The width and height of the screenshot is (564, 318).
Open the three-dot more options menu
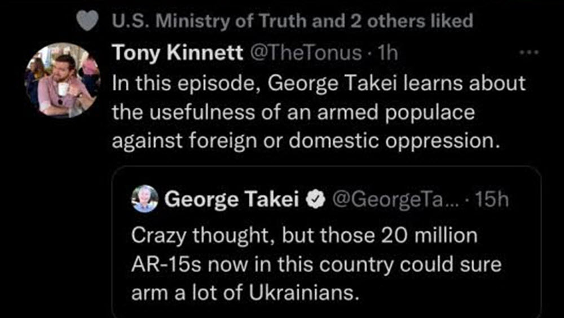tap(528, 53)
